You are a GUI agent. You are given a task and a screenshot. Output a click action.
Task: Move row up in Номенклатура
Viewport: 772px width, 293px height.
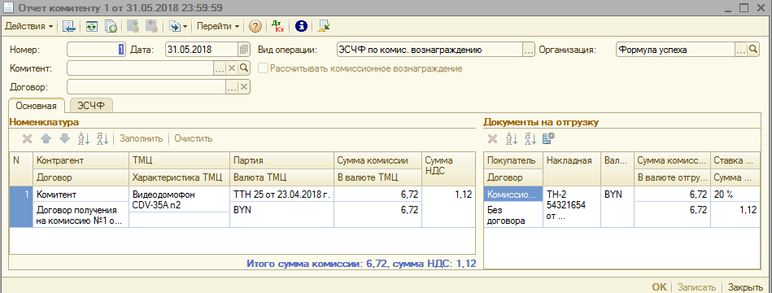click(x=46, y=139)
